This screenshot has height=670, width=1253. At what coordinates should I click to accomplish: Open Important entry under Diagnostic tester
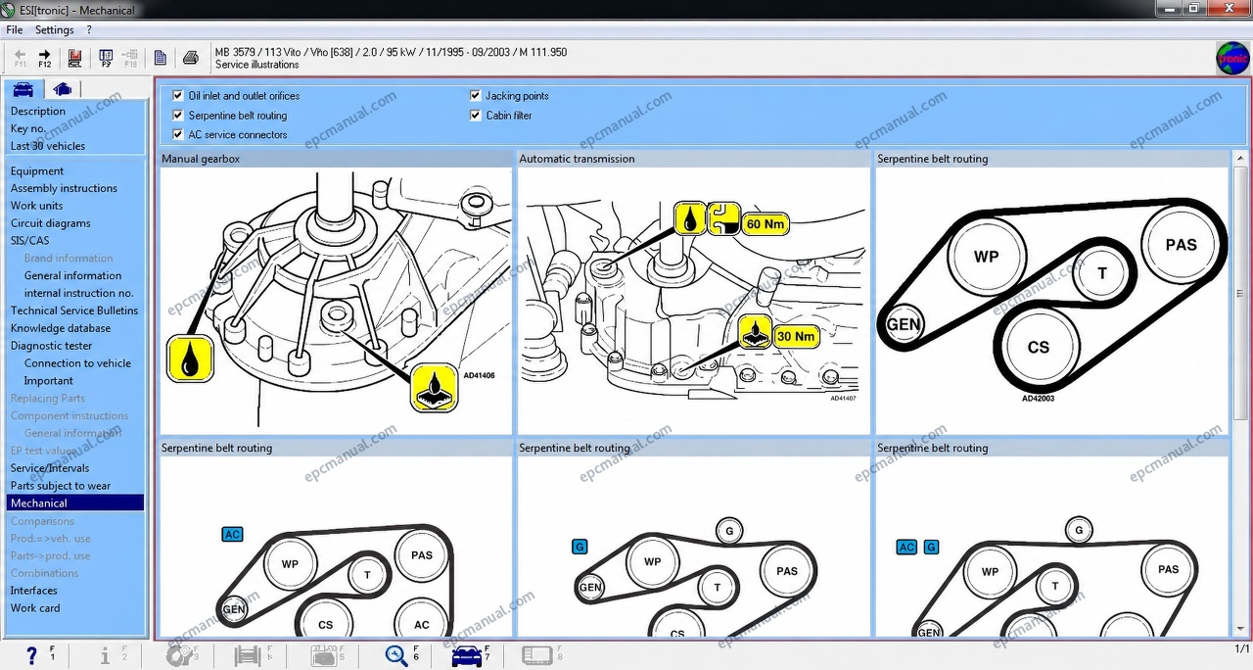(x=49, y=381)
